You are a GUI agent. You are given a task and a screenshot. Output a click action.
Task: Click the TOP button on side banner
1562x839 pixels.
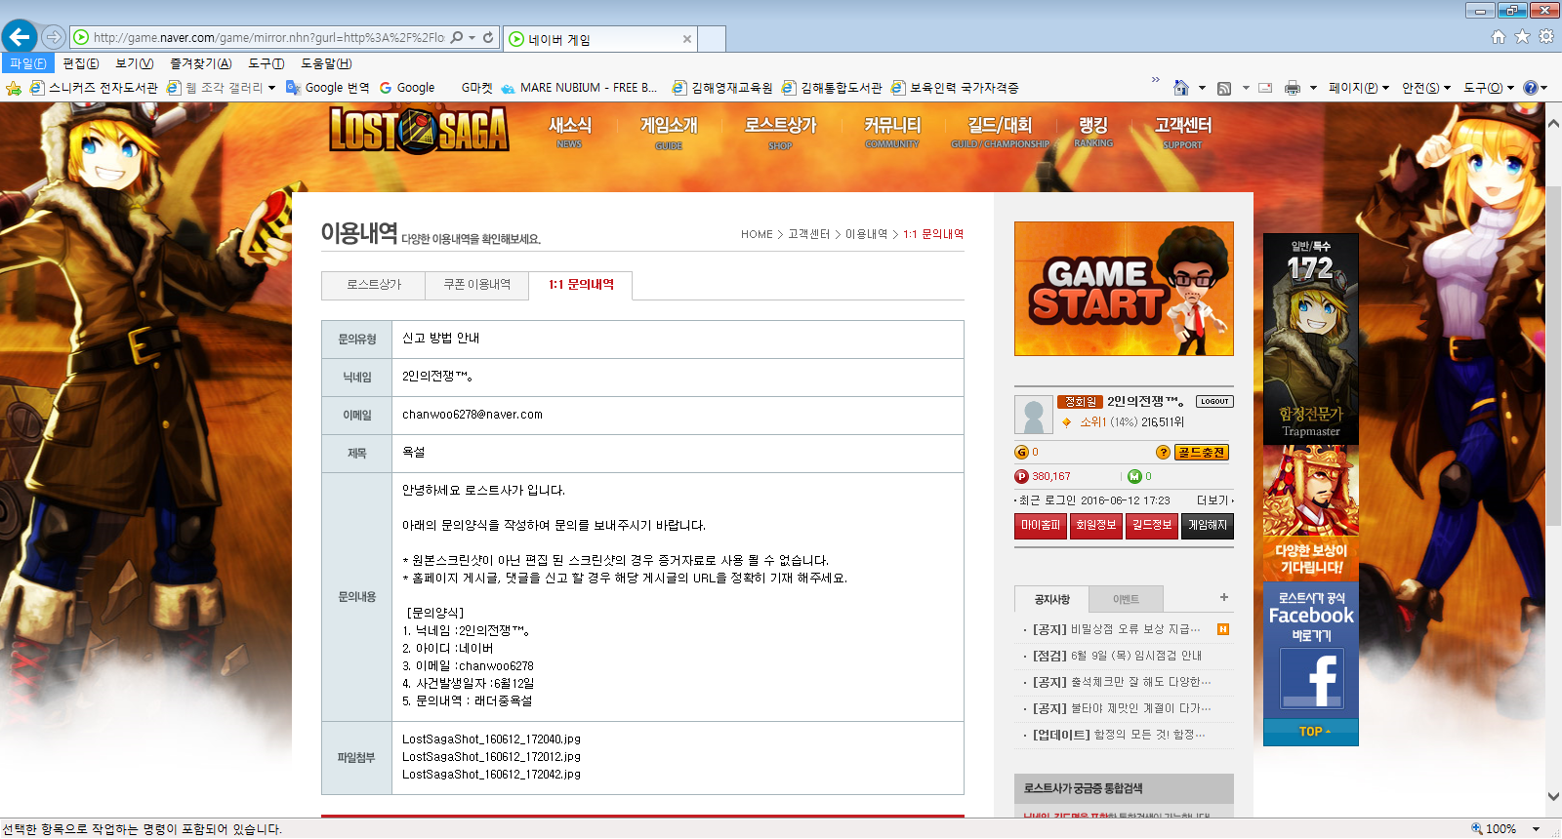[x=1311, y=732]
